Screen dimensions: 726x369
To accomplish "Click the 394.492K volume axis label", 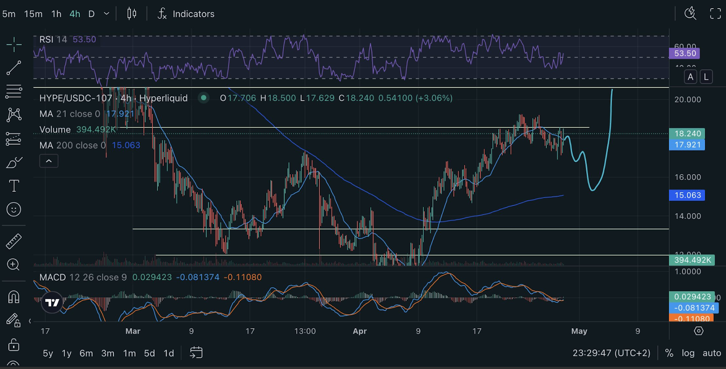I will point(692,260).
